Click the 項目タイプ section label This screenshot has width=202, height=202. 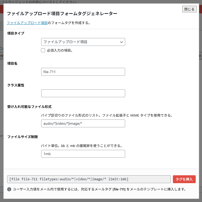(15, 33)
